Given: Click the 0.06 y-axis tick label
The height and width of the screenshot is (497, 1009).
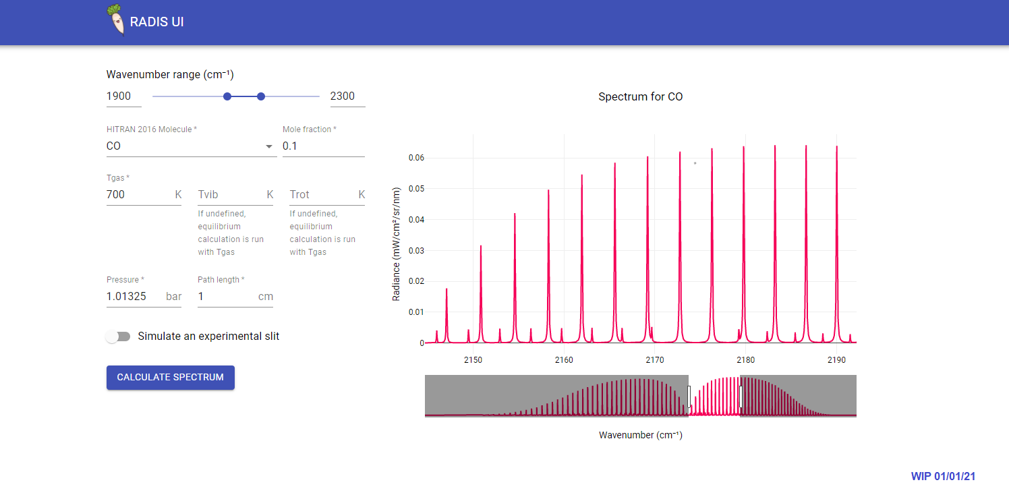Looking at the screenshot, I should pyautogui.click(x=416, y=158).
